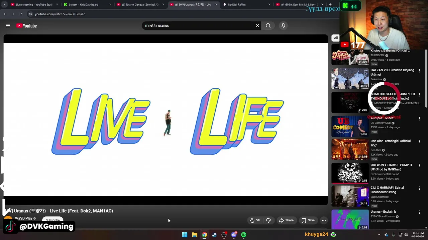428x240 pixels.
Task: Show hidden system tray icons
Action: (379, 235)
